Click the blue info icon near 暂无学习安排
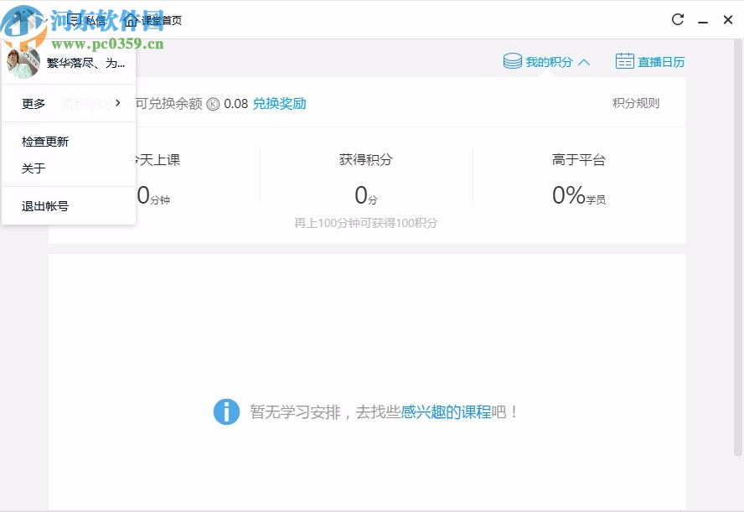 click(226, 411)
